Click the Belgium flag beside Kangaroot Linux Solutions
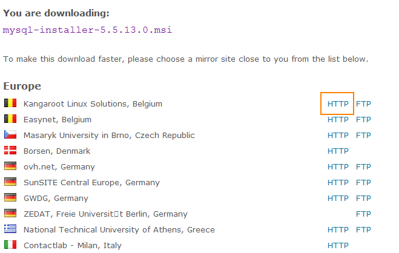 tap(10, 103)
